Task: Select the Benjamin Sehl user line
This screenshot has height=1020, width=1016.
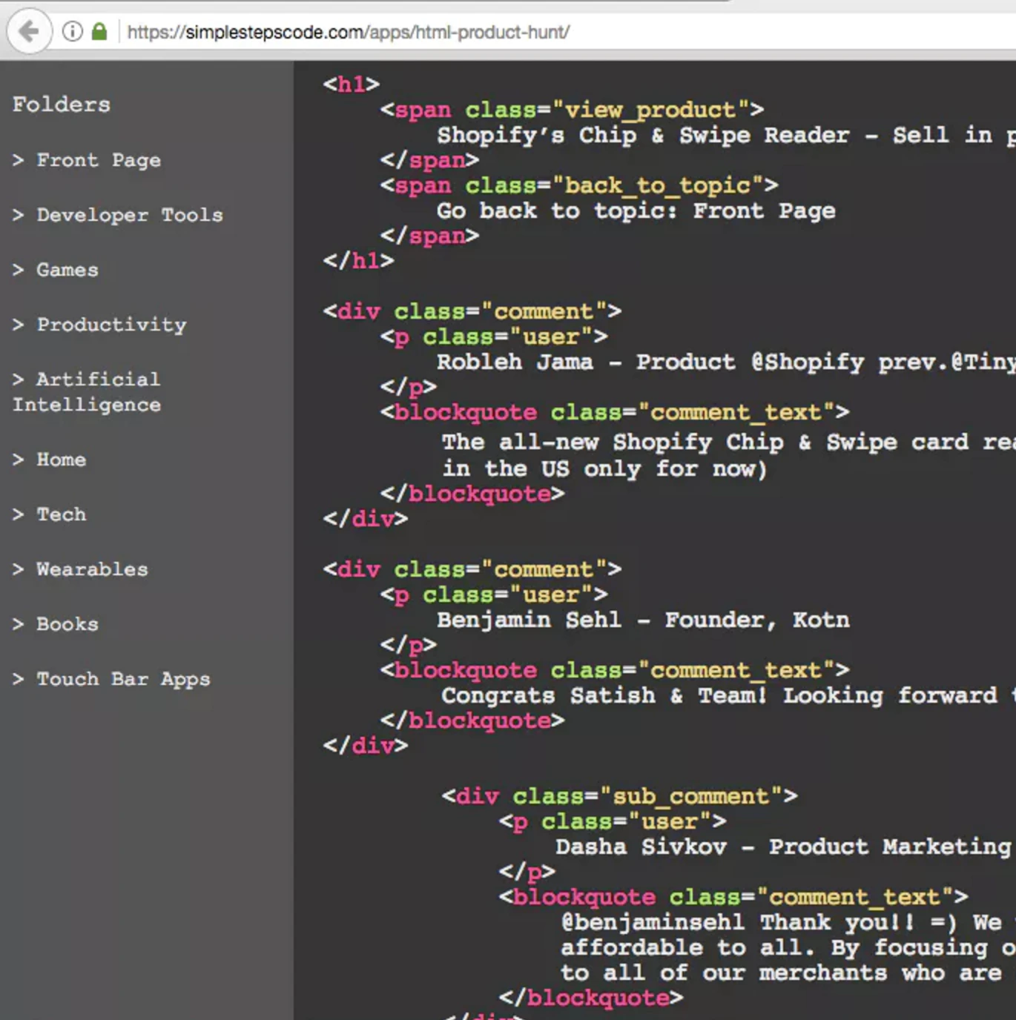Action: pyautogui.click(x=642, y=620)
